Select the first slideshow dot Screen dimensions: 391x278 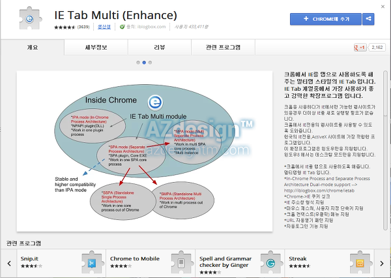pos(138,63)
